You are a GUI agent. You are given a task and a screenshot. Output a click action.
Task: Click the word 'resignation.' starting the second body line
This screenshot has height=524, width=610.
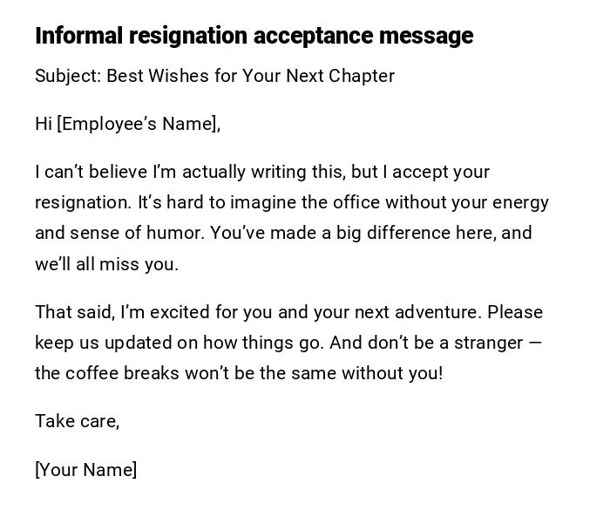click(83, 202)
